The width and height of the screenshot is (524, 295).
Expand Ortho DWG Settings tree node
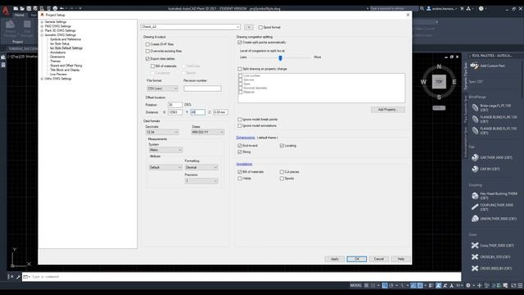click(42, 79)
